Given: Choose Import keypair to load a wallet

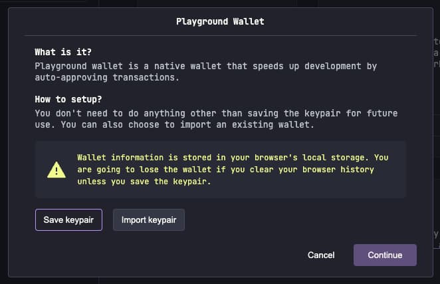Looking at the screenshot, I should 149,219.
